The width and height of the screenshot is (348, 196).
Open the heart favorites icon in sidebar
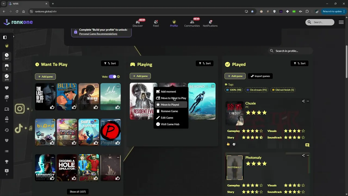[x=7, y=88]
